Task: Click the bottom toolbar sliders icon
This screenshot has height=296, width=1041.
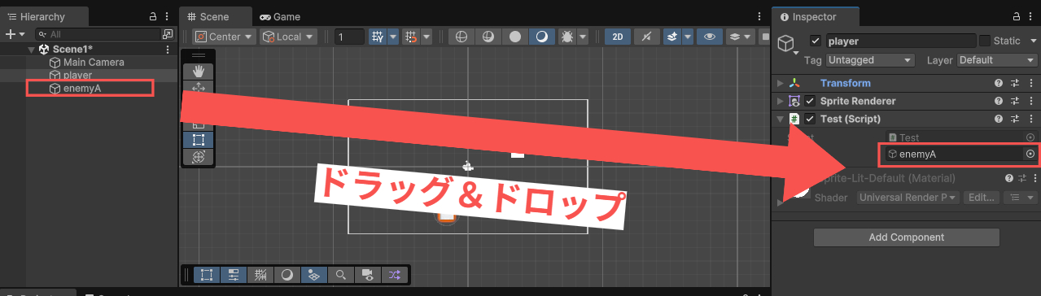Action: 234,275
